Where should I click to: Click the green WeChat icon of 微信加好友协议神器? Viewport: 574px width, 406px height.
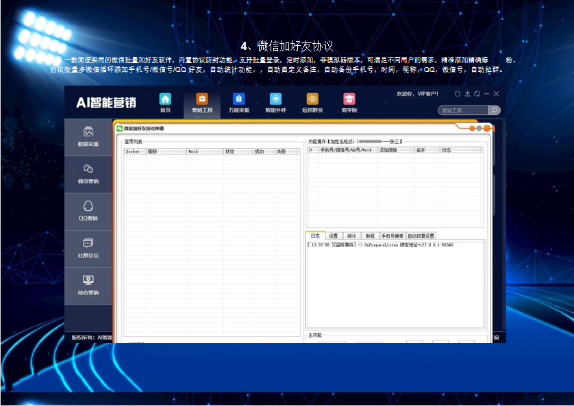119,129
